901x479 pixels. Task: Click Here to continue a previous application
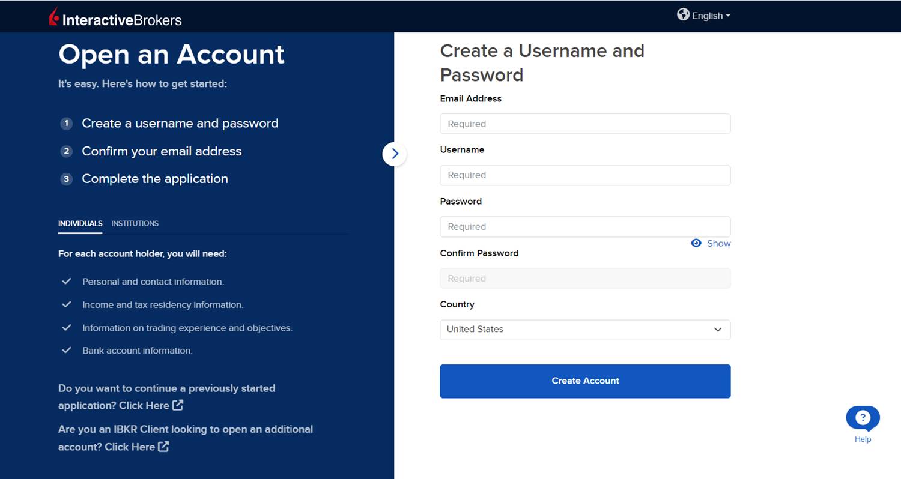(144, 405)
